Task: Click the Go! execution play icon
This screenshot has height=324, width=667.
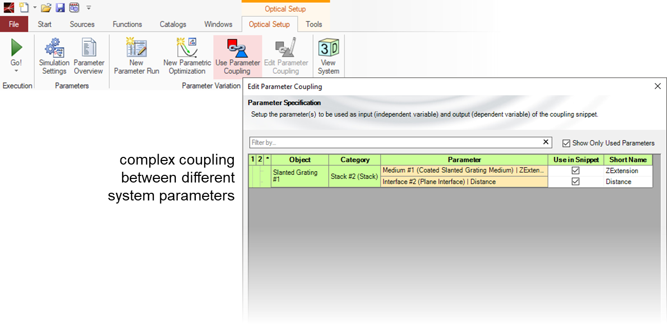Action: point(16,48)
